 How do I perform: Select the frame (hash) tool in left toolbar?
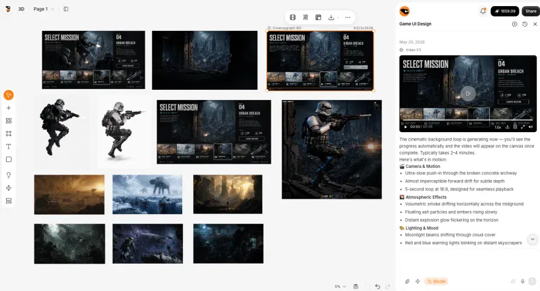[x=8, y=134]
